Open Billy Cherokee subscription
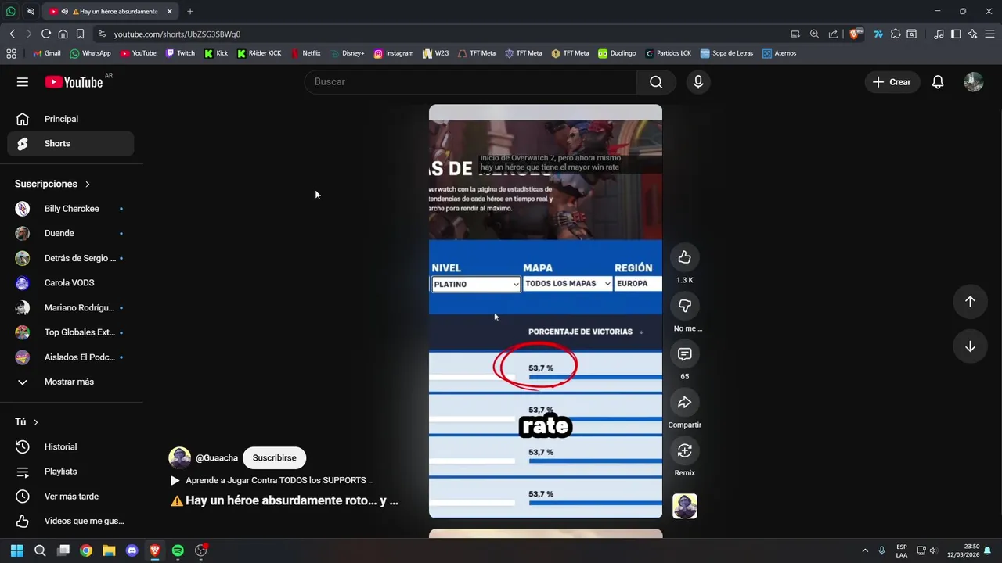The height and width of the screenshot is (563, 1002). click(x=71, y=209)
